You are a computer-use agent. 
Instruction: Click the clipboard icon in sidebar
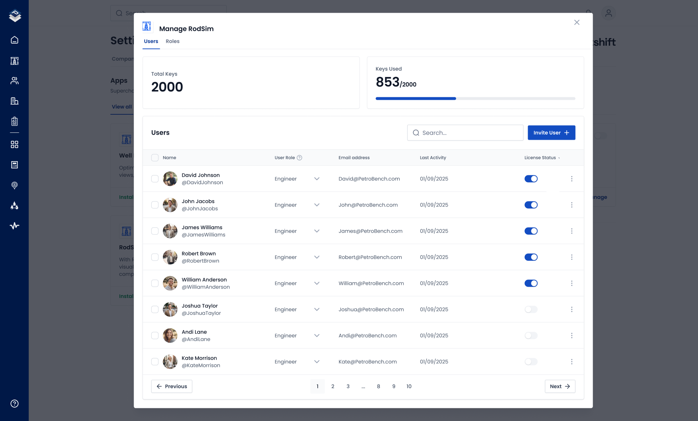pyautogui.click(x=15, y=121)
